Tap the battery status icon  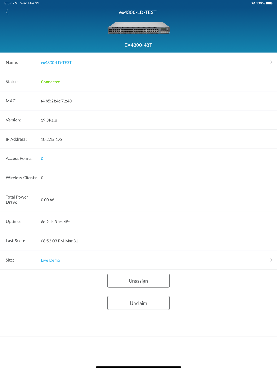(270, 3)
